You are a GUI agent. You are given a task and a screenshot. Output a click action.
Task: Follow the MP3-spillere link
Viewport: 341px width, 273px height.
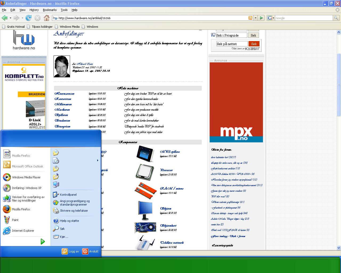(170, 152)
